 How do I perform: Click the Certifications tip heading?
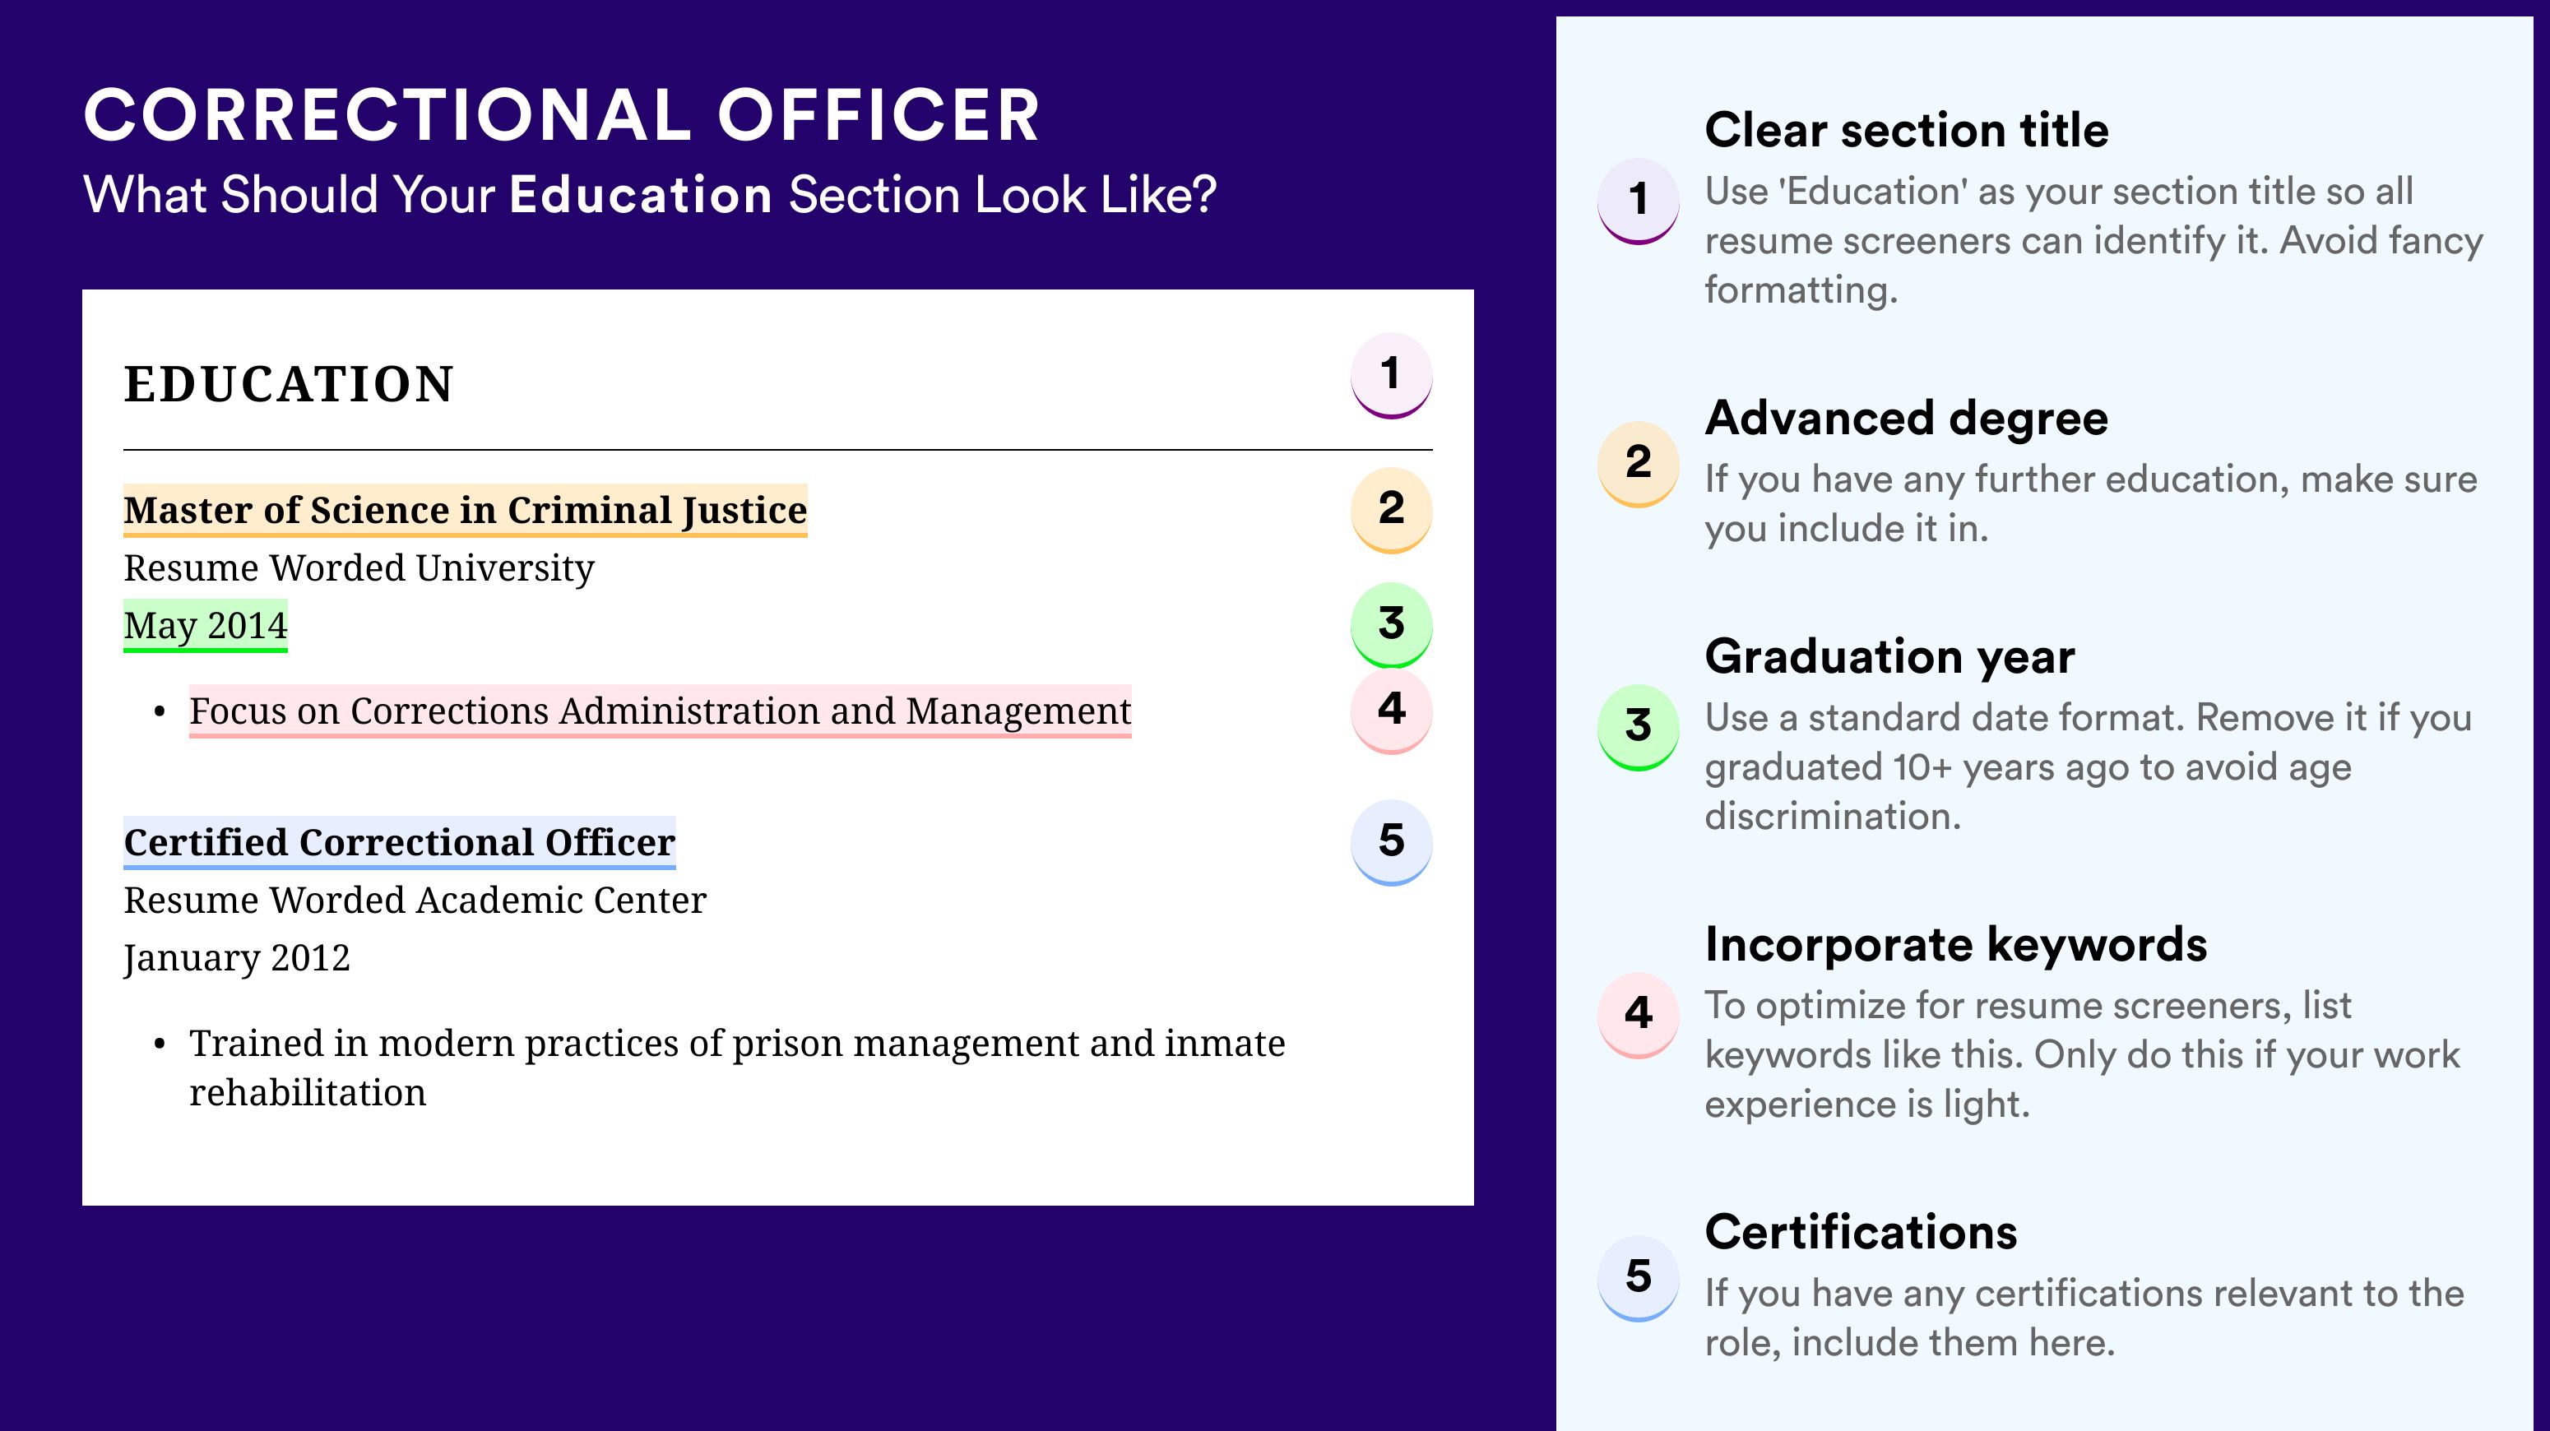(1861, 1232)
